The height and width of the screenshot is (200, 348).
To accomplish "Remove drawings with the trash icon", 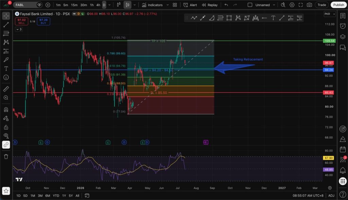I will [x=6, y=157].
